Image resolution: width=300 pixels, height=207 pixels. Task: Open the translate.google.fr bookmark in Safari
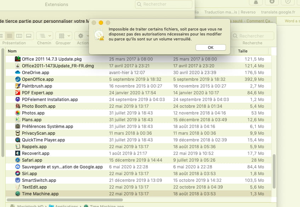click(x=278, y=12)
